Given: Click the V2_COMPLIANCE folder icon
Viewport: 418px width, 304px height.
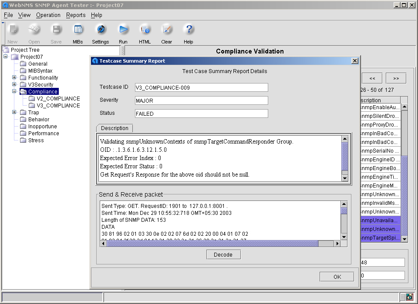Looking at the screenshot, I should pos(32,98).
